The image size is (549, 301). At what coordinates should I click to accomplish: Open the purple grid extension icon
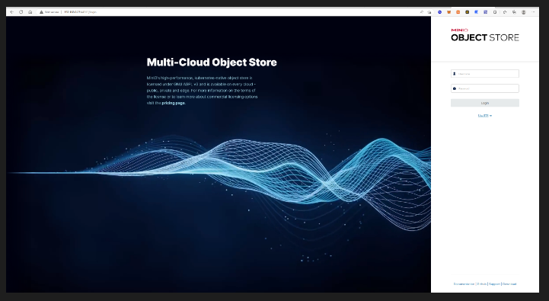(485, 12)
